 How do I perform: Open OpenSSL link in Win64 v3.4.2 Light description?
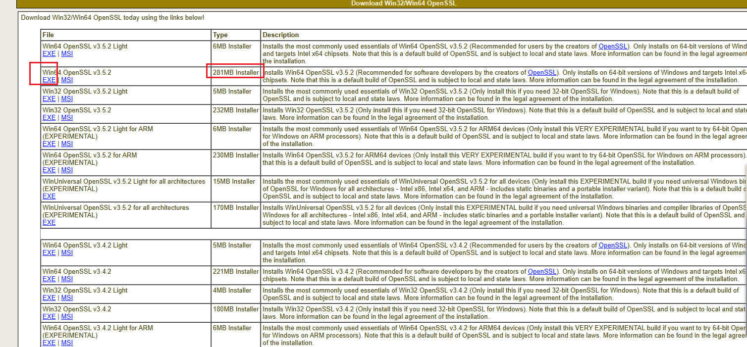pos(613,245)
